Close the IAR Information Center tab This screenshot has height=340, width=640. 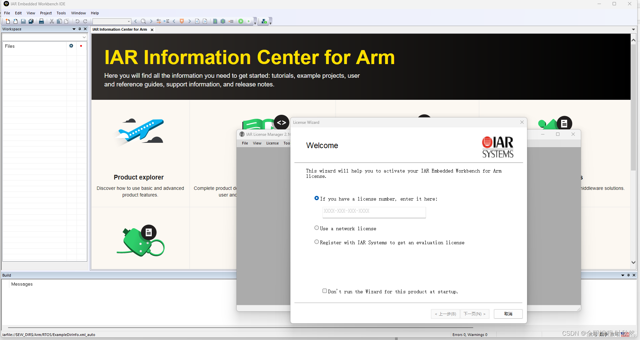[x=152, y=30]
